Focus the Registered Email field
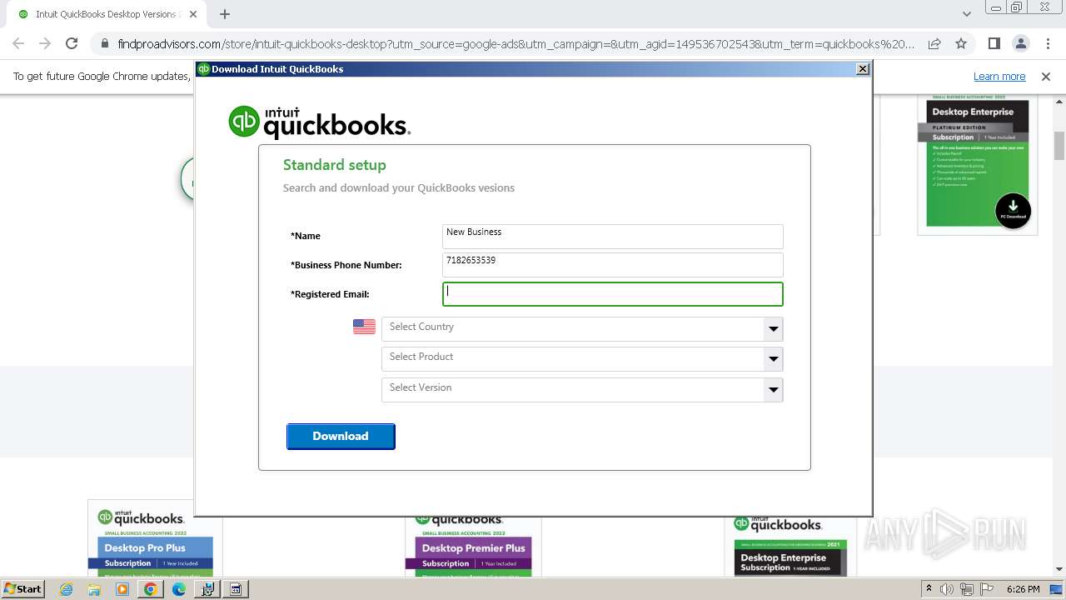The width and height of the screenshot is (1066, 600). coord(612,294)
